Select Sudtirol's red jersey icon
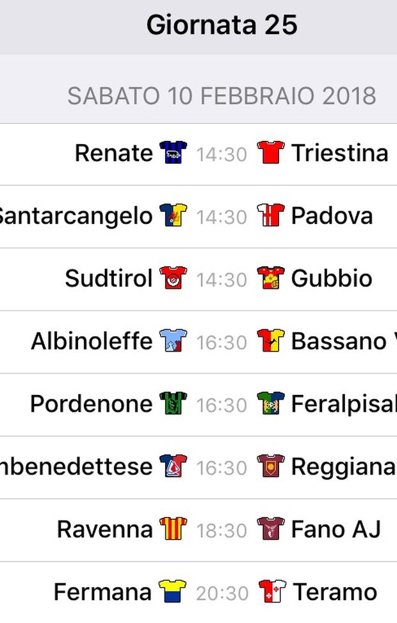 click(174, 278)
